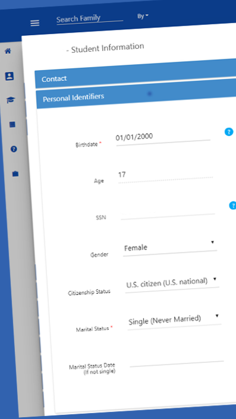Click the Birthdate field 01/01/2000

click(163, 138)
